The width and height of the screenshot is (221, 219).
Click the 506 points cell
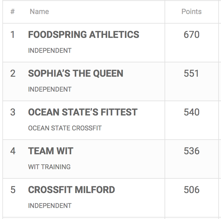pyautogui.click(x=191, y=190)
